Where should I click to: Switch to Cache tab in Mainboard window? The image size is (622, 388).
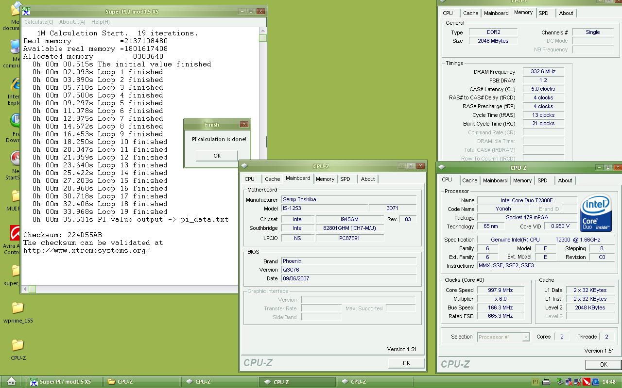(273, 179)
